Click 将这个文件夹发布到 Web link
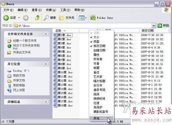This screenshot has width=172, height=125. (26, 47)
